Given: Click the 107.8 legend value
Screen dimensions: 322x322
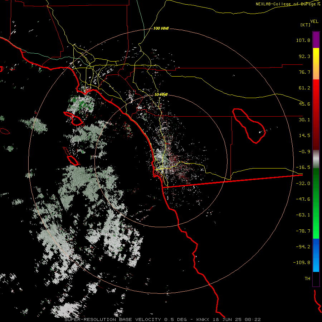Looking at the screenshot, I should (x=303, y=40).
